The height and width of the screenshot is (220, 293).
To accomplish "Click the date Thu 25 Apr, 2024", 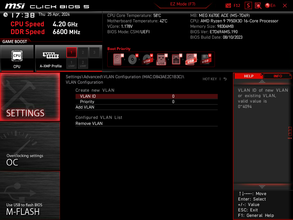I will click(x=54, y=14).
